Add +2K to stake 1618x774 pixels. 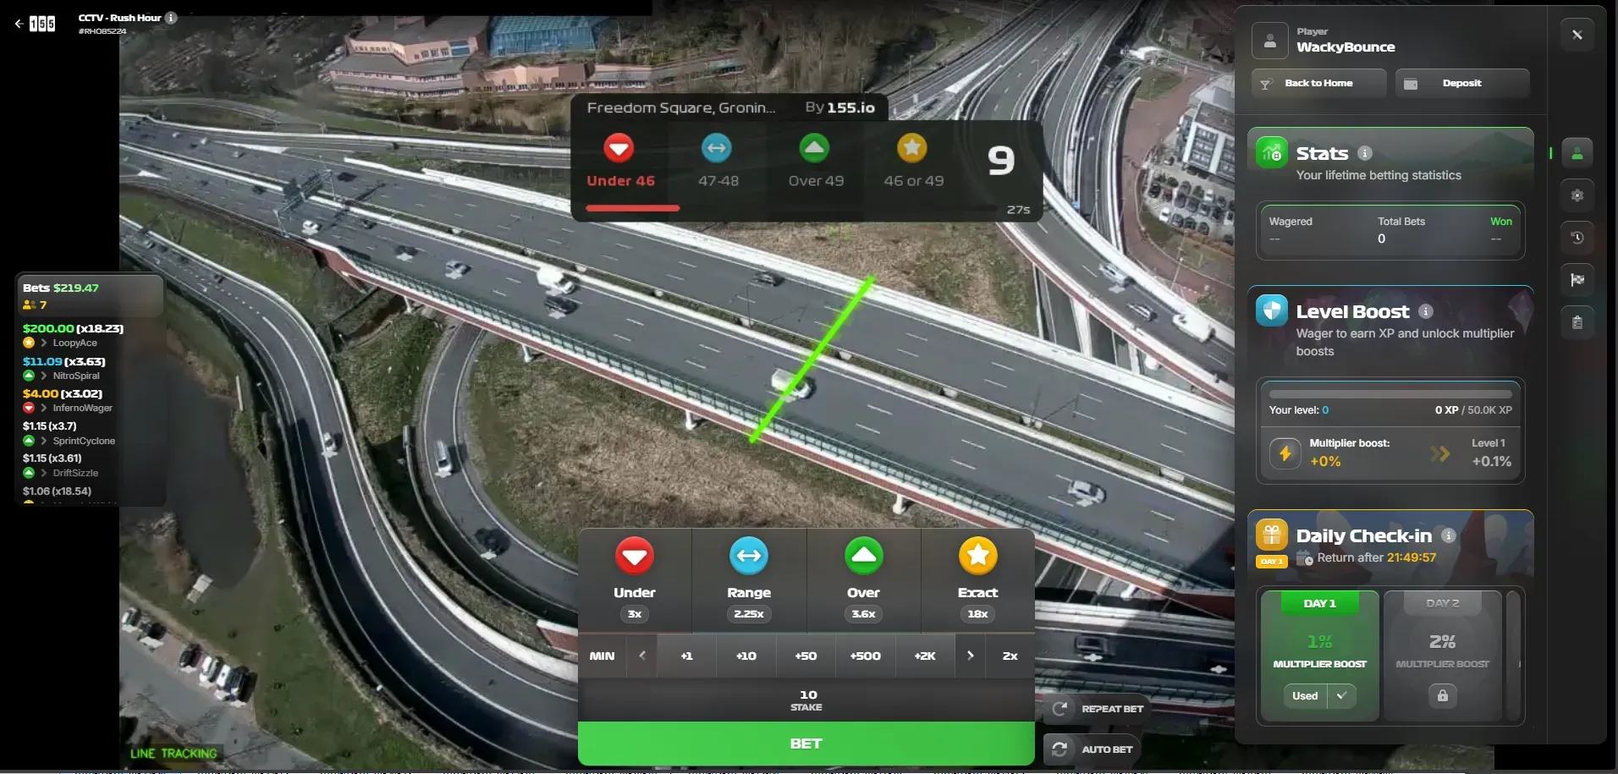pyautogui.click(x=925, y=656)
